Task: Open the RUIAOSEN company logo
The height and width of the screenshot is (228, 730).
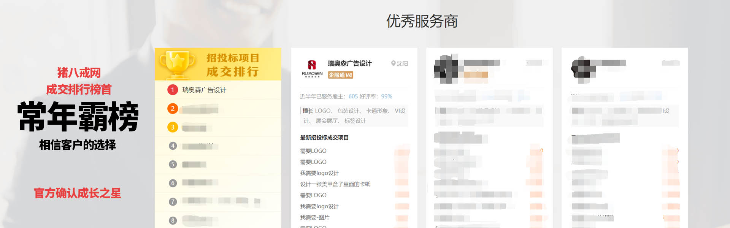Action: click(x=312, y=68)
